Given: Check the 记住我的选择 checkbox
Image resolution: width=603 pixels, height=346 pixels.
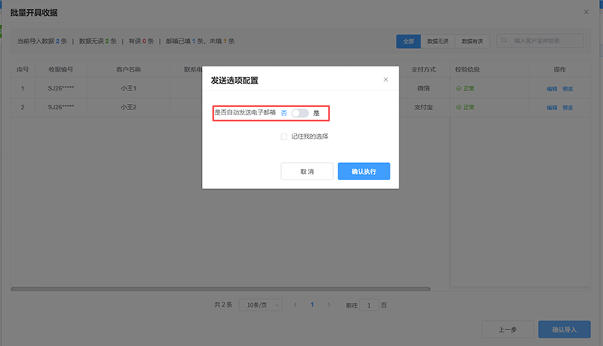Looking at the screenshot, I should pyautogui.click(x=284, y=136).
